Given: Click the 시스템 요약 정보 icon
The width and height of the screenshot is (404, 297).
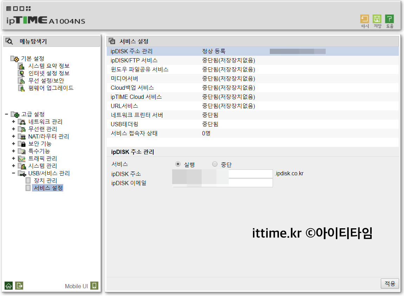Looking at the screenshot, I should pyautogui.click(x=21, y=66).
